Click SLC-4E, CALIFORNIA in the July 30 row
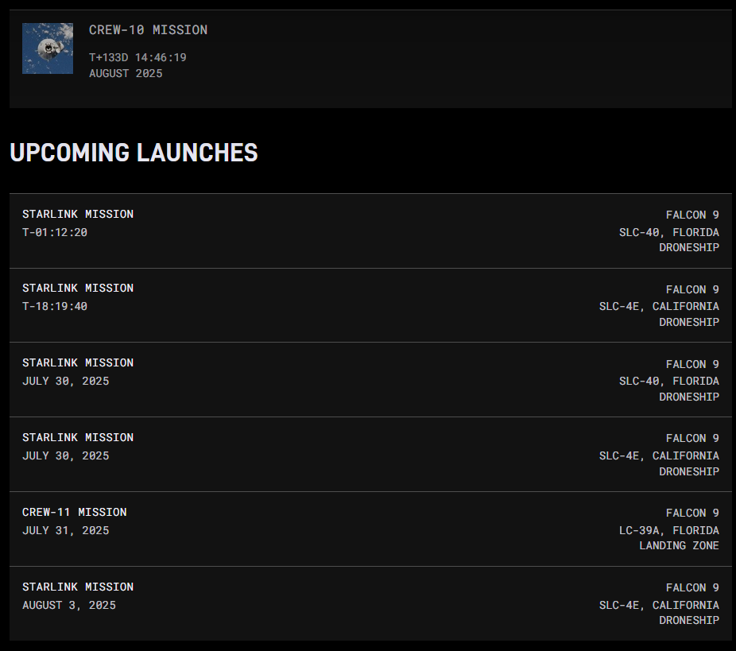Image resolution: width=736 pixels, height=651 pixels. pos(659,455)
